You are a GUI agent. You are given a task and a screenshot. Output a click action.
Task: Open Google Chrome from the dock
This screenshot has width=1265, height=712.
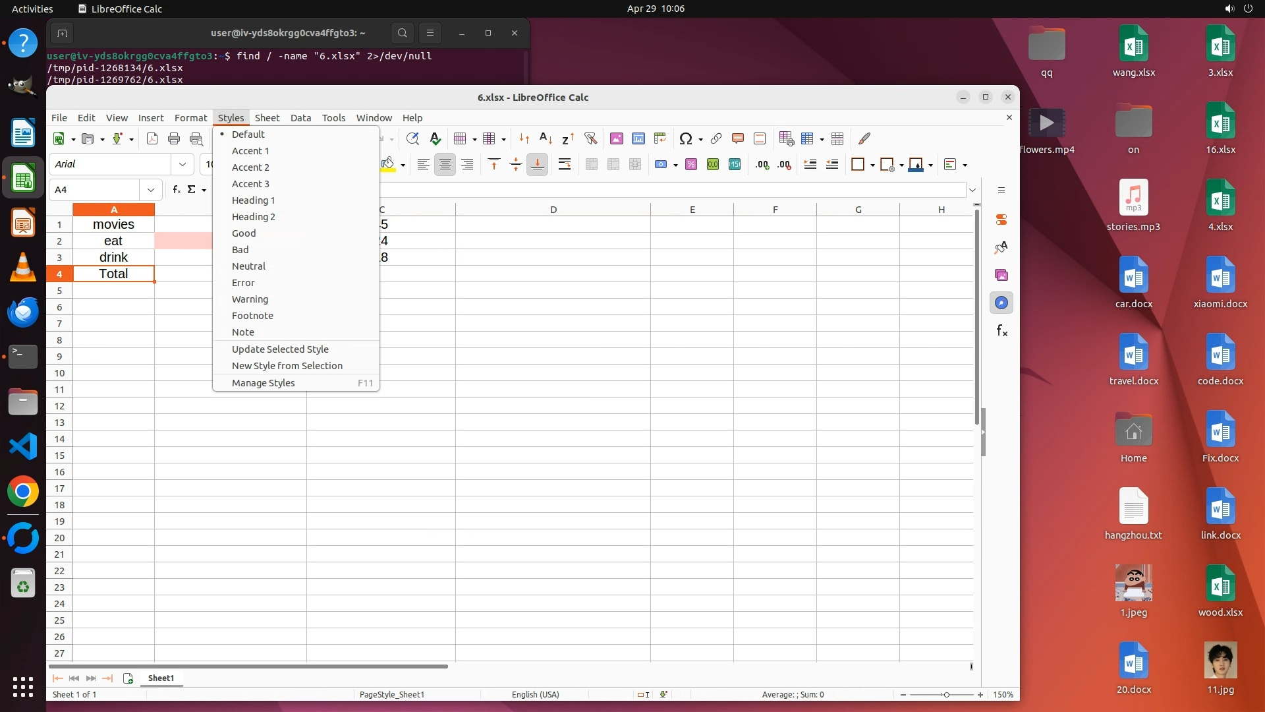(x=23, y=492)
